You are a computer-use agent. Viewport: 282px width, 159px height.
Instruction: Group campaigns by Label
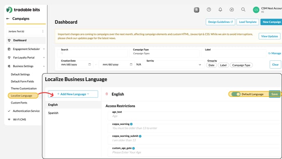(x=223, y=65)
